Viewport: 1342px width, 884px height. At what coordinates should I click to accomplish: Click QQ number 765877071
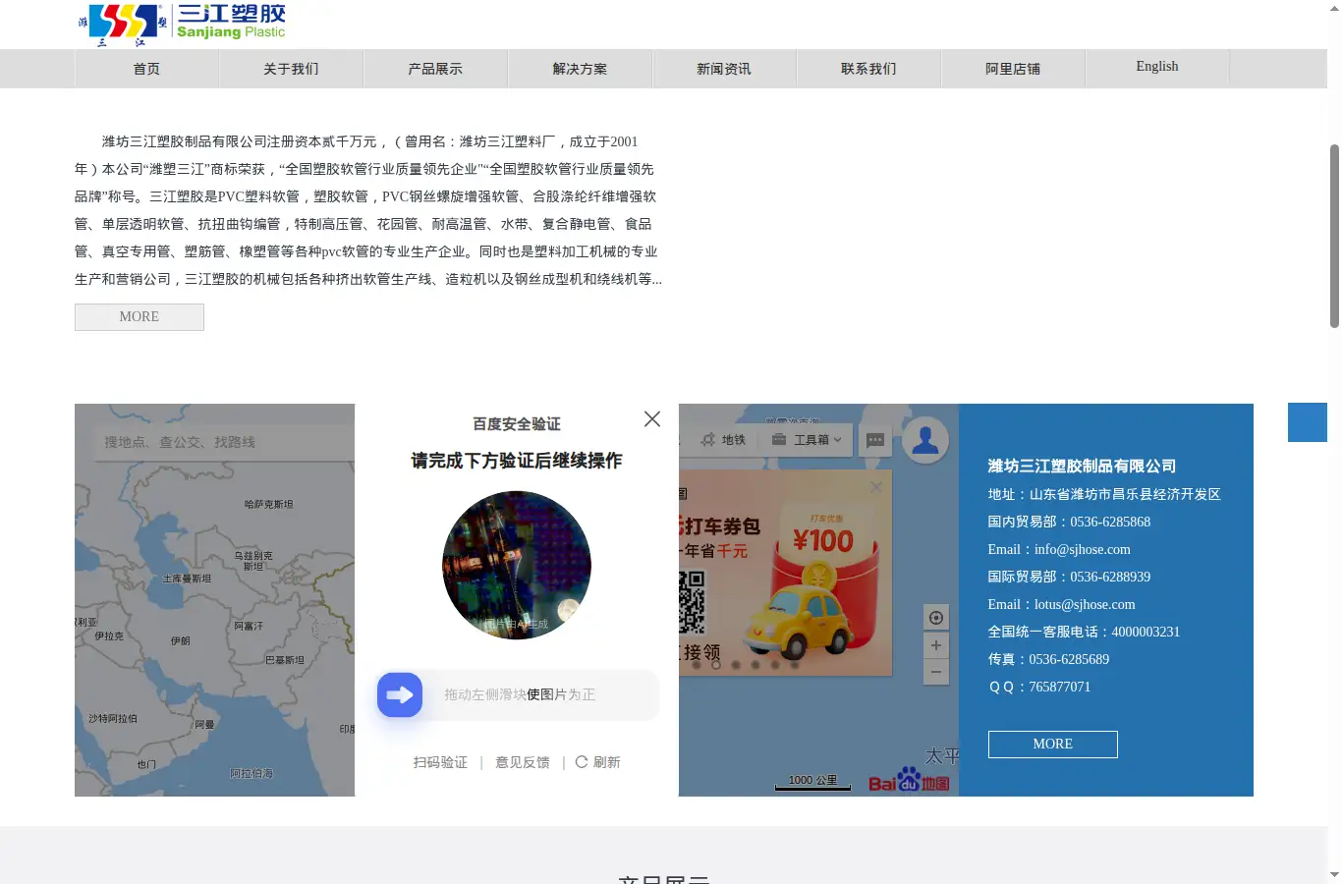click(x=1039, y=688)
